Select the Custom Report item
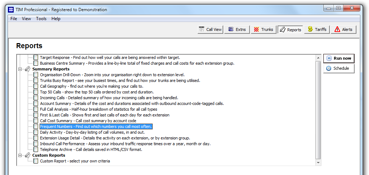Image resolution: width=369 pixels, height=175 pixels. 75,161
